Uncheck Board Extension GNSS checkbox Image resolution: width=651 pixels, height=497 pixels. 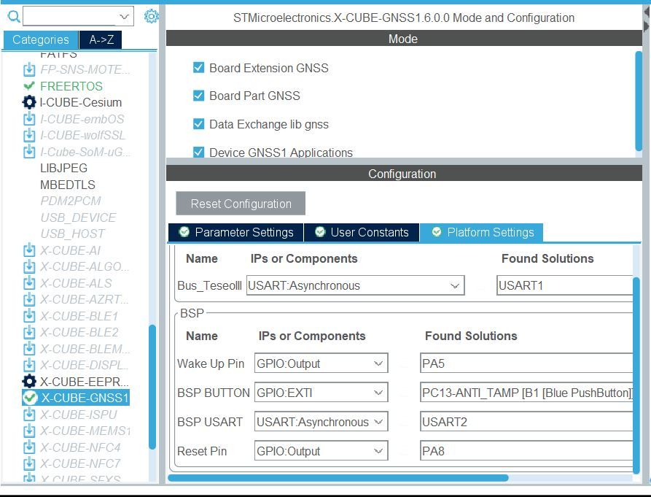(x=198, y=68)
